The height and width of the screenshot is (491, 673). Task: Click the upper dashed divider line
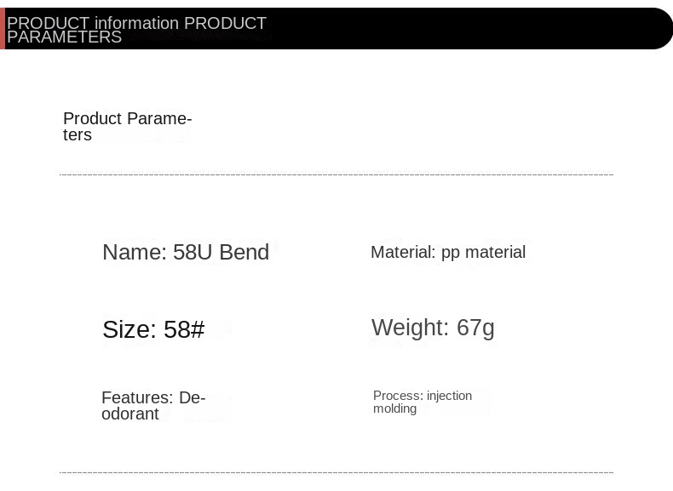pos(336,174)
